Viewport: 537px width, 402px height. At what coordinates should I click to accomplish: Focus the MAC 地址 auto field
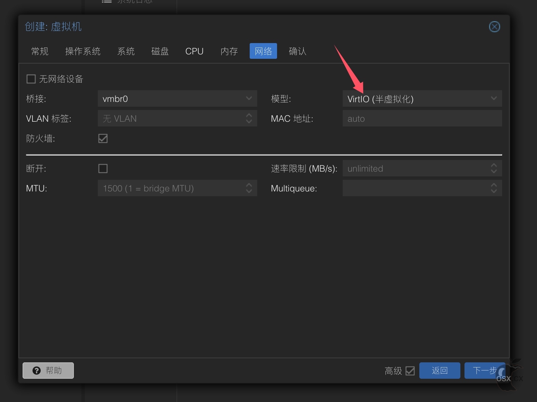pyautogui.click(x=422, y=118)
